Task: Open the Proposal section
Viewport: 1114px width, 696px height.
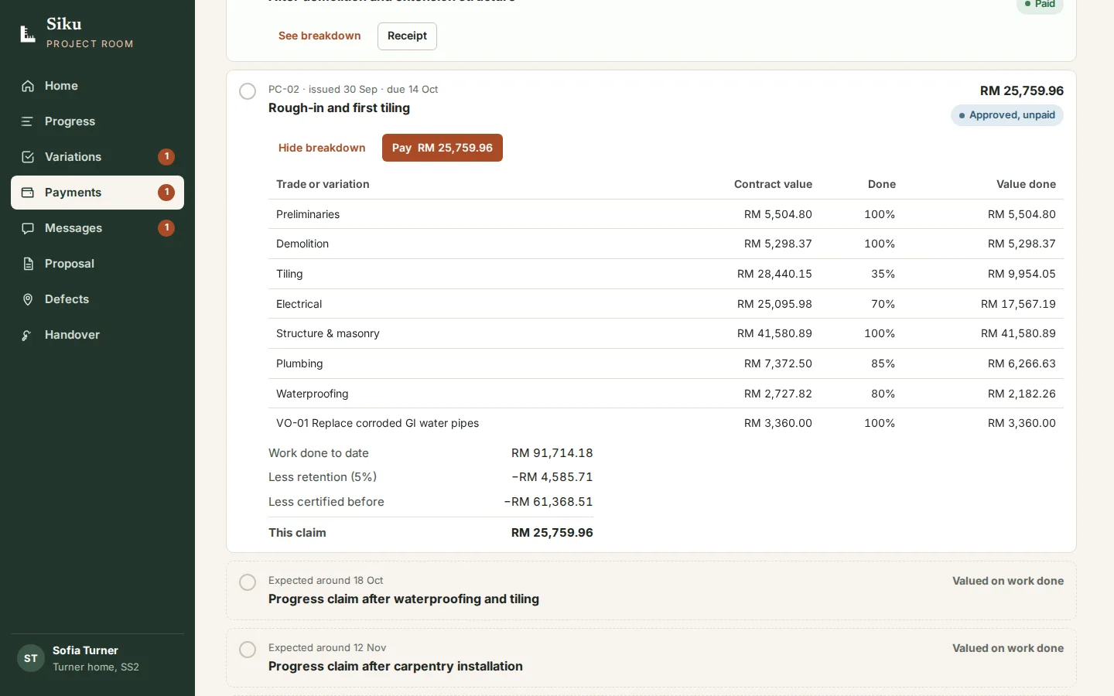Action: 97,264
